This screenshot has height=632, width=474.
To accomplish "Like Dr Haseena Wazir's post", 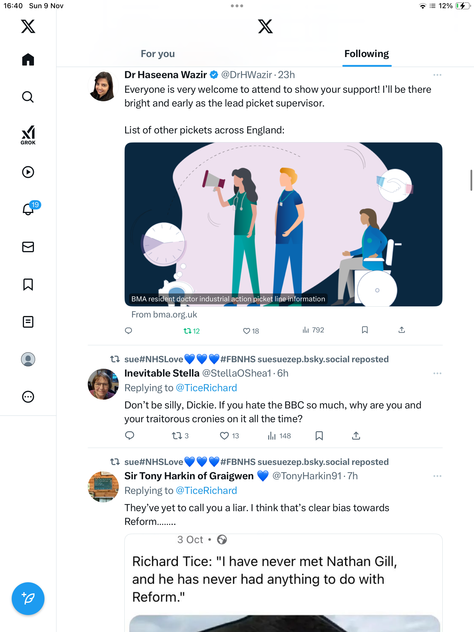I will (x=247, y=331).
